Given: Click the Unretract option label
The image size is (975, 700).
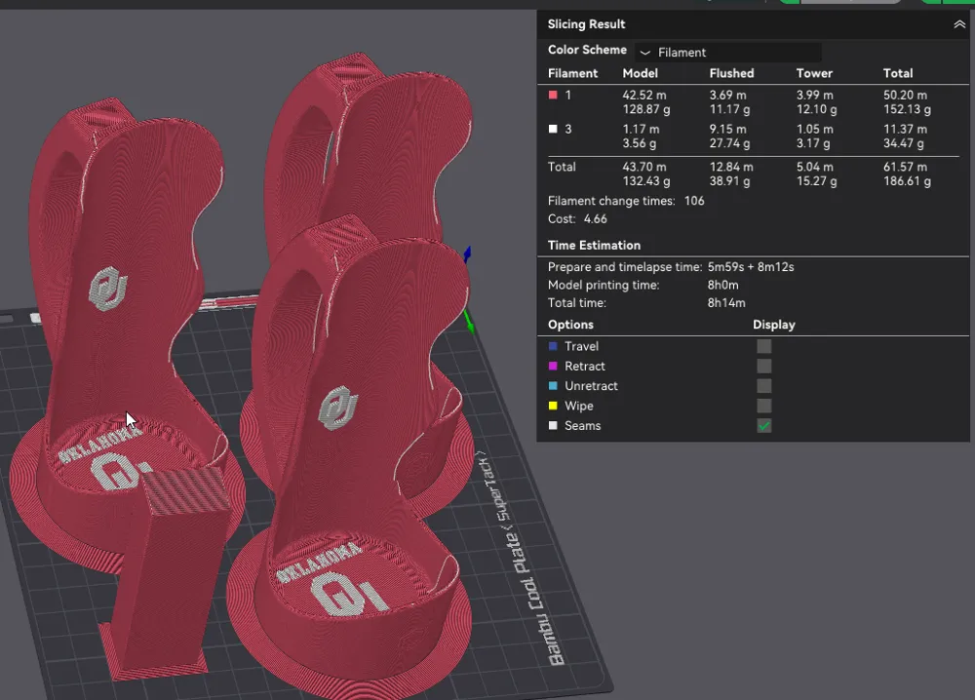Looking at the screenshot, I should 591,386.
